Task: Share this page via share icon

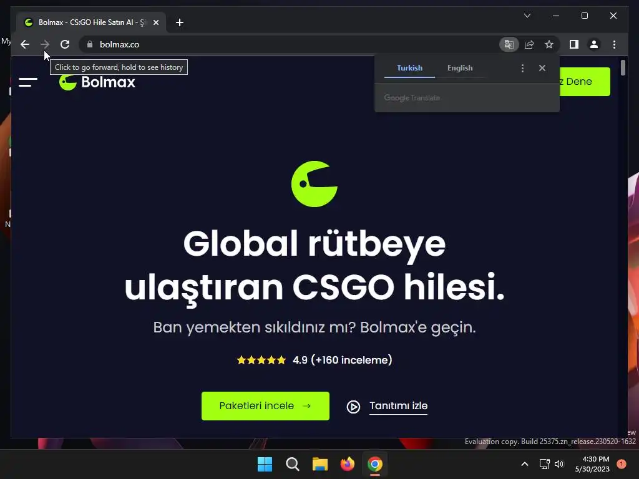Action: (x=529, y=44)
